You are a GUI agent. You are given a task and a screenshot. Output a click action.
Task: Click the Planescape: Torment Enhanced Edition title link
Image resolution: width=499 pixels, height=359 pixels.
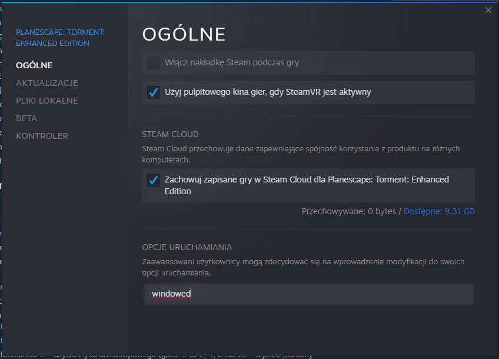pos(60,38)
